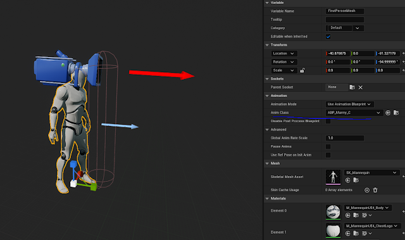405x240 pixels.
Task: Use selected asset for Element 1 material
Action: 348,234
